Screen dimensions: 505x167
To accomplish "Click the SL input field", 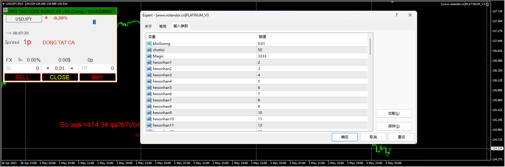I will [23, 68].
